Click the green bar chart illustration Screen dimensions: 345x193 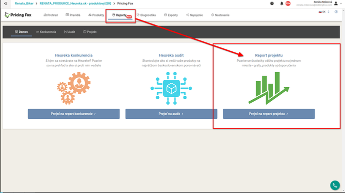point(269,88)
